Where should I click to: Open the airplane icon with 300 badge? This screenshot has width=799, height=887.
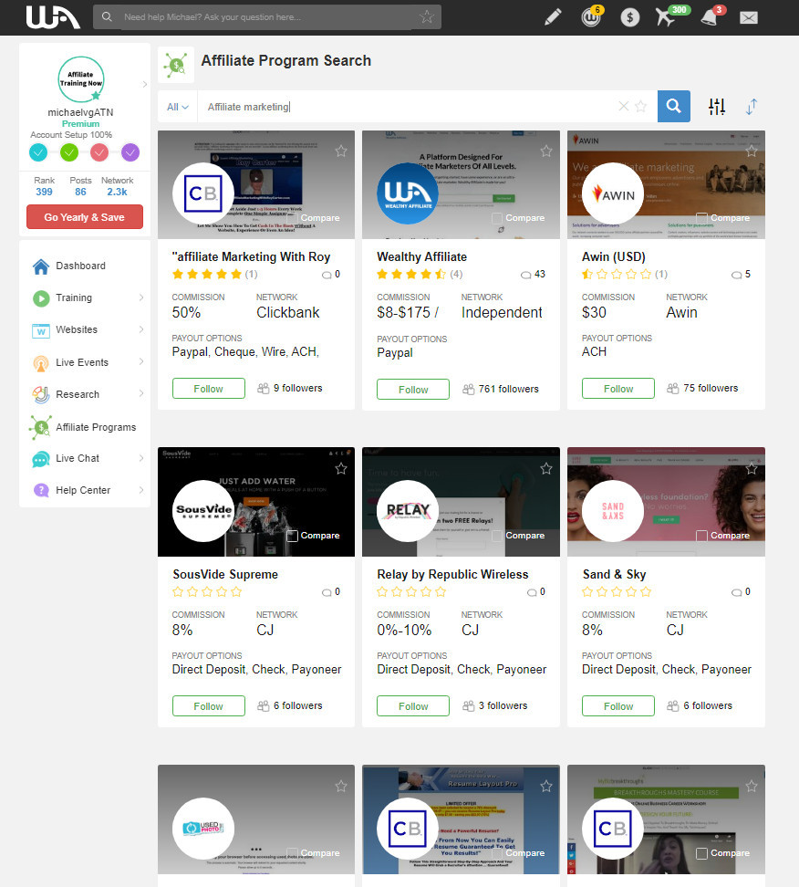[666, 17]
